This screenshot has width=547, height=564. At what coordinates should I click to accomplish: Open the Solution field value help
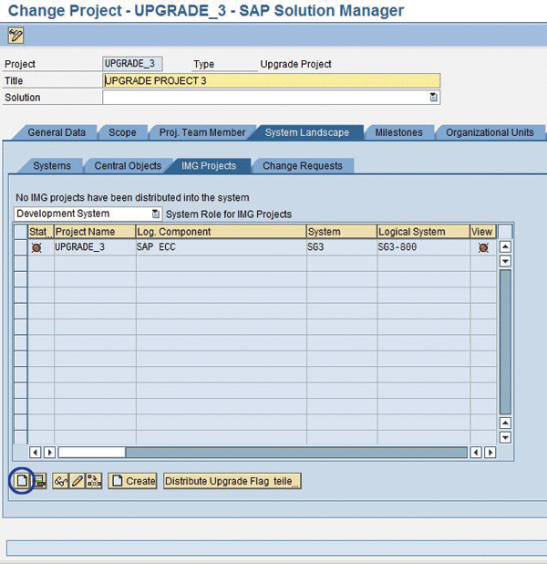434,97
